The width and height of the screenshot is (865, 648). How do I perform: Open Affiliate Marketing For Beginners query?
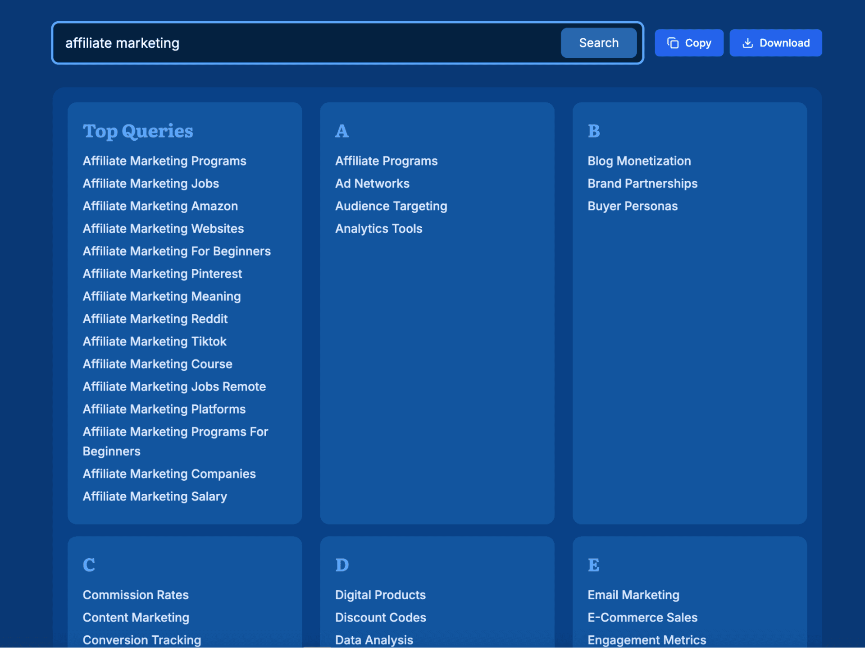[x=177, y=251]
